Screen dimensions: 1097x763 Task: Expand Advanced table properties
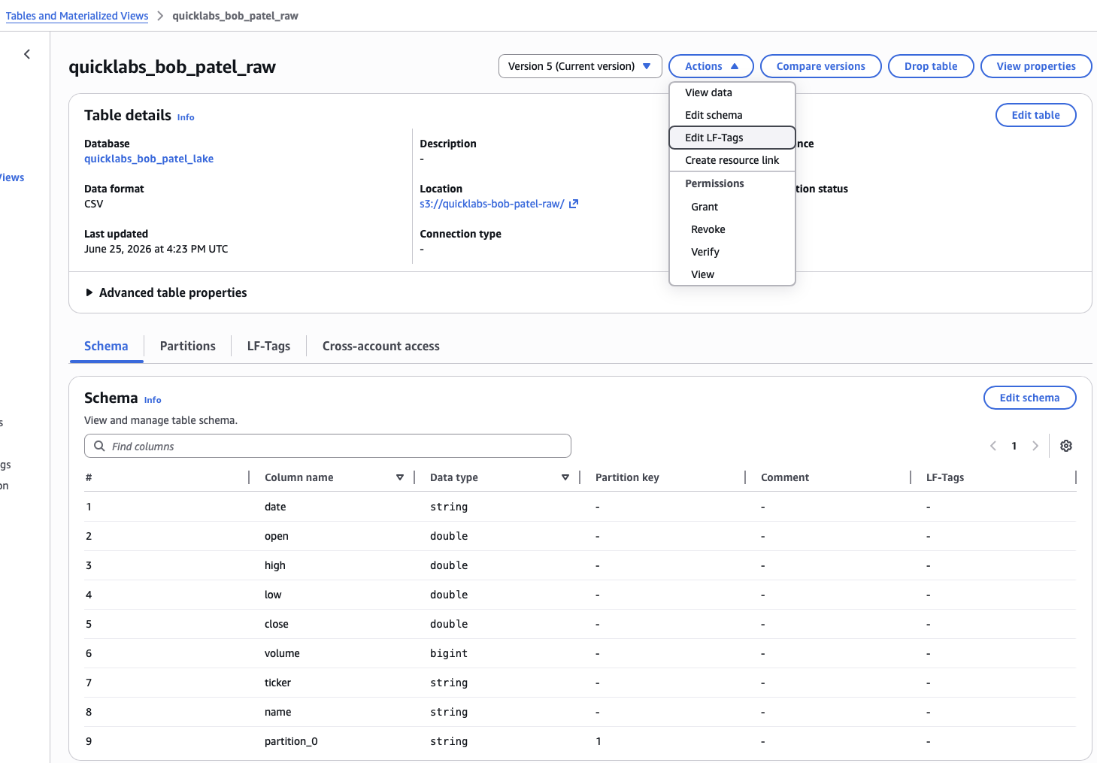[x=166, y=292]
